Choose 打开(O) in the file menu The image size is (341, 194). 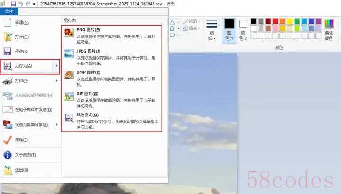[x=30, y=37]
